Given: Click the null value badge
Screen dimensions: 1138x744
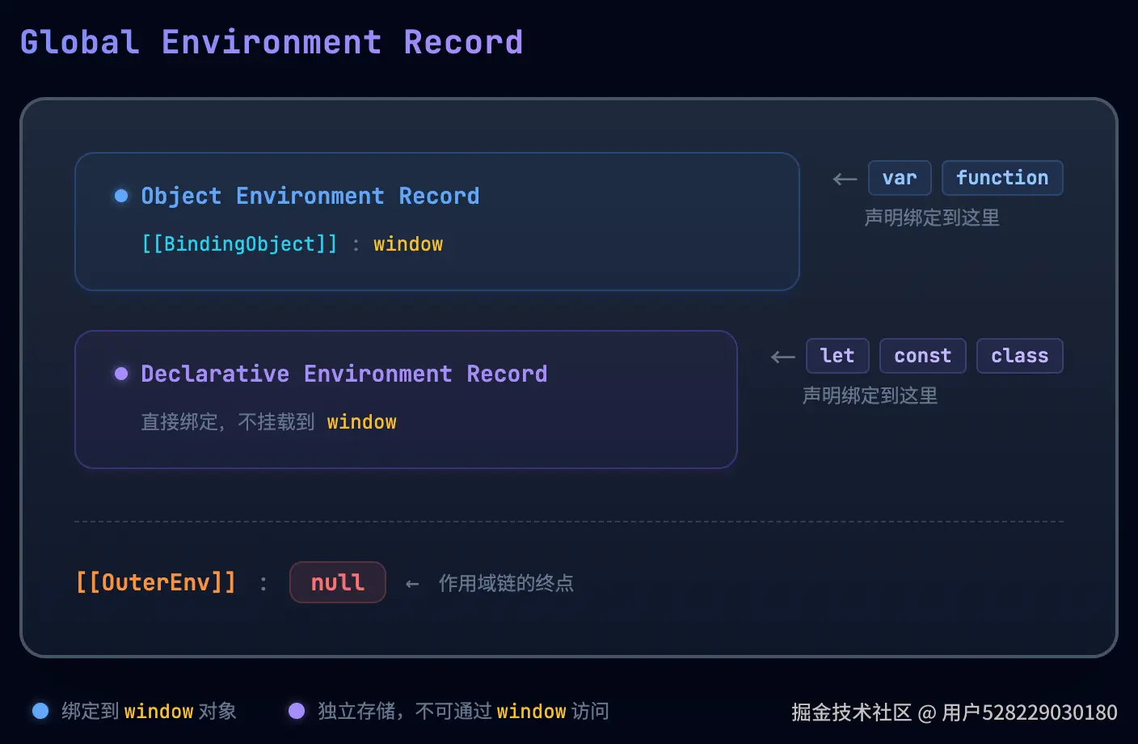Looking at the screenshot, I should pyautogui.click(x=338, y=582).
